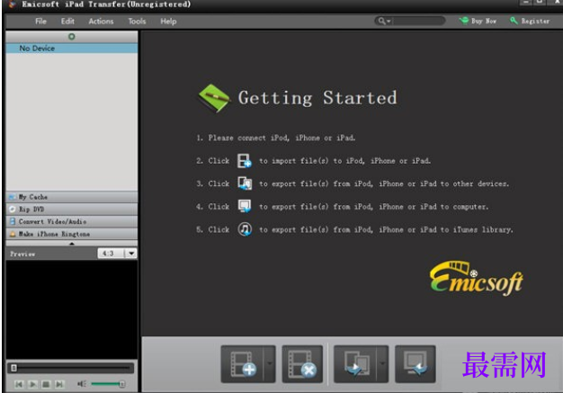The image size is (563, 393).
Task: Open the File menu
Action: click(x=40, y=22)
